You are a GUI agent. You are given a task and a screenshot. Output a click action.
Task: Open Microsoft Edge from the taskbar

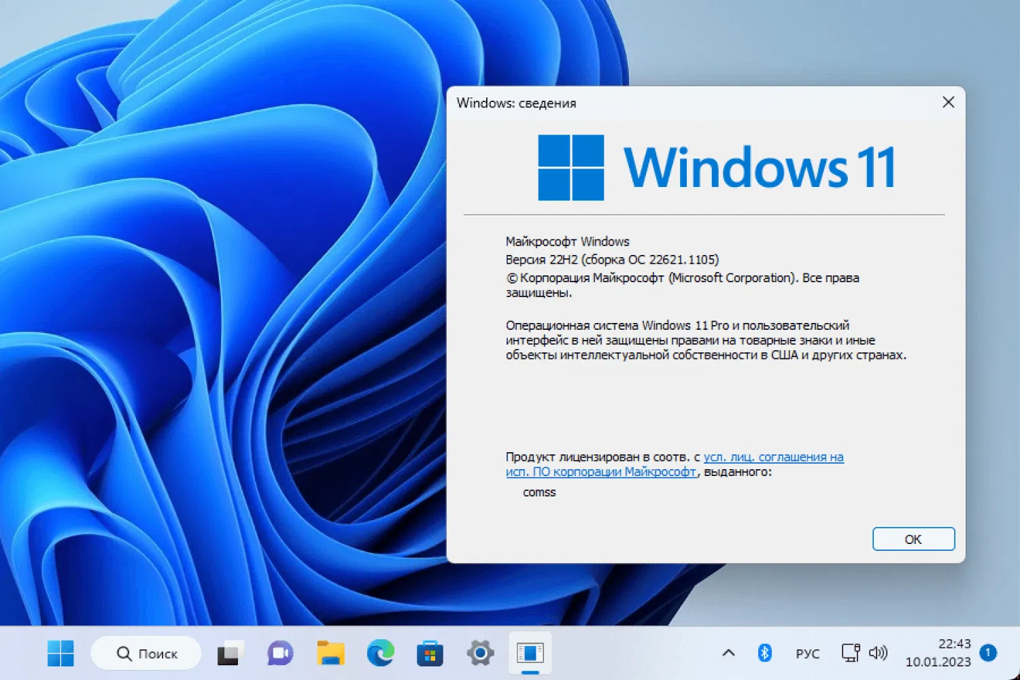click(379, 653)
